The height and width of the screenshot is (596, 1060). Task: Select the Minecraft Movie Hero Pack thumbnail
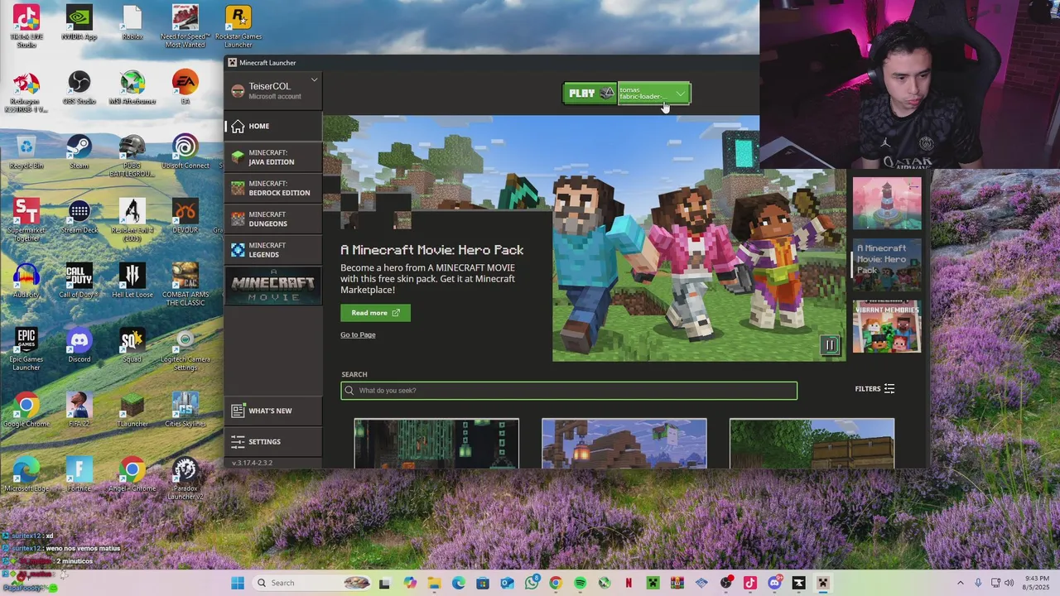tap(887, 264)
